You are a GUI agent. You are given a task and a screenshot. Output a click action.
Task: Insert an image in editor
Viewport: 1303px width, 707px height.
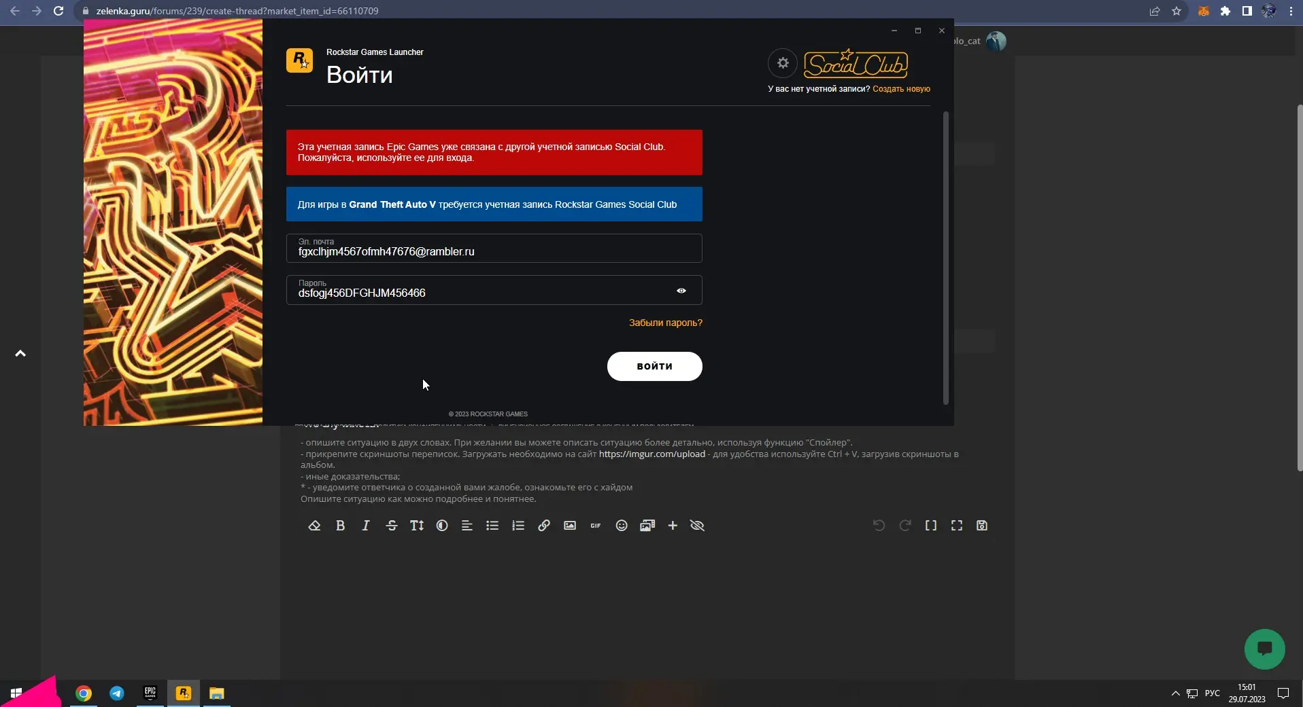(570, 526)
